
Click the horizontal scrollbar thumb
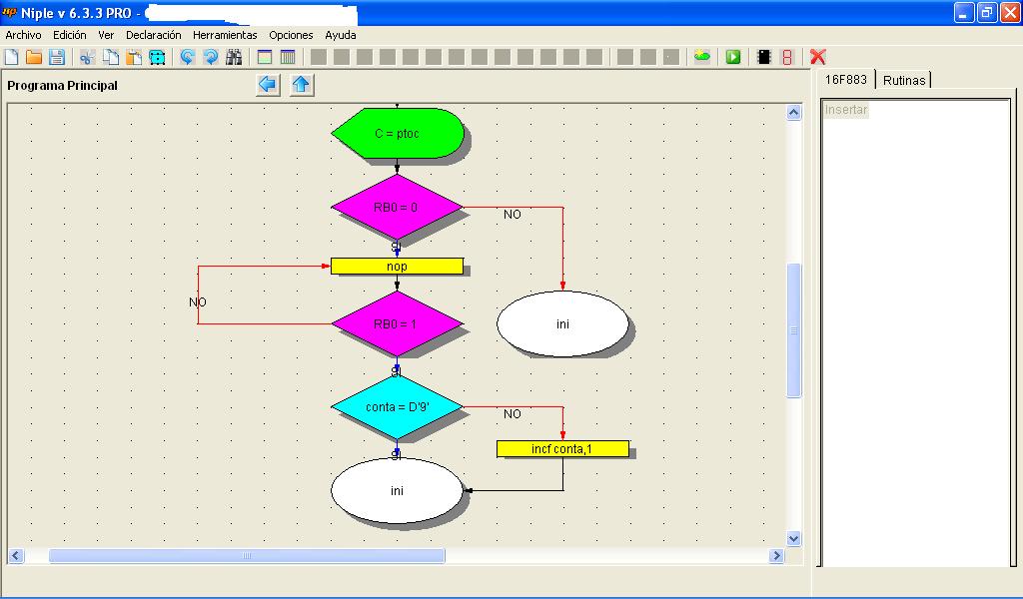[x=247, y=555]
